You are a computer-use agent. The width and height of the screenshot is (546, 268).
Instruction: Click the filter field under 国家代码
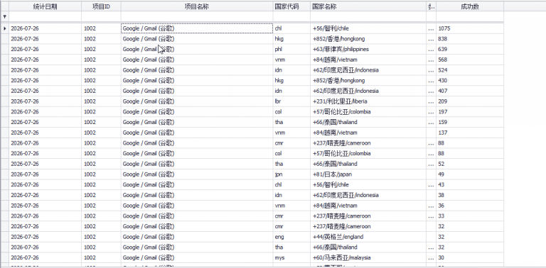point(291,16)
